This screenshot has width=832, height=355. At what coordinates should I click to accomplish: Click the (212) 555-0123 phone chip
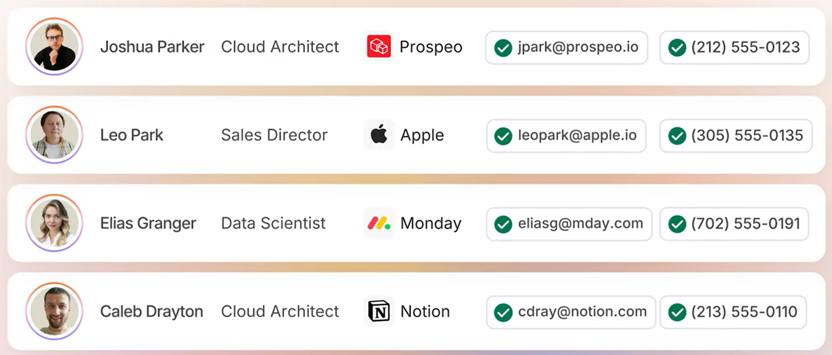pos(734,47)
